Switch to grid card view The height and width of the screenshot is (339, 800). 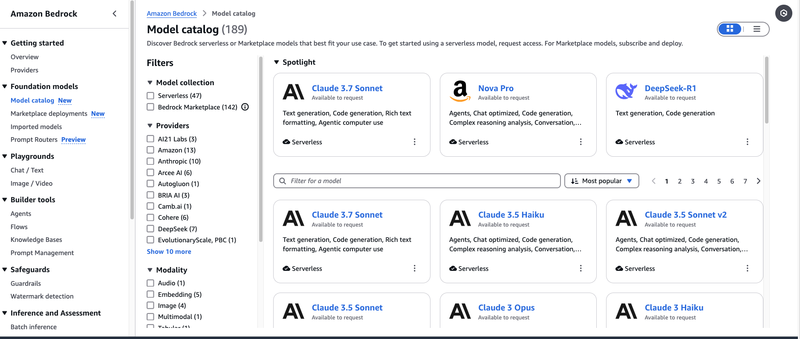[730, 29]
